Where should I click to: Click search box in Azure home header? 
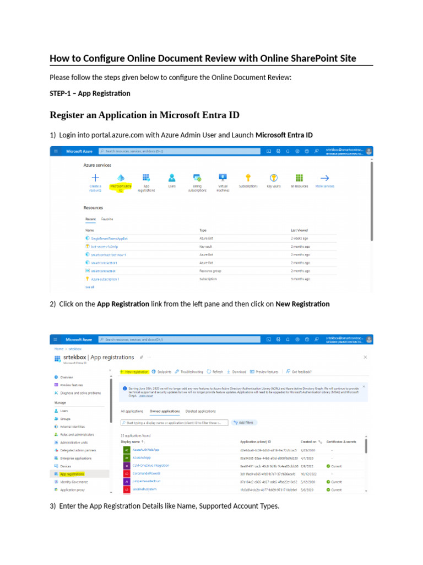[x=179, y=151]
